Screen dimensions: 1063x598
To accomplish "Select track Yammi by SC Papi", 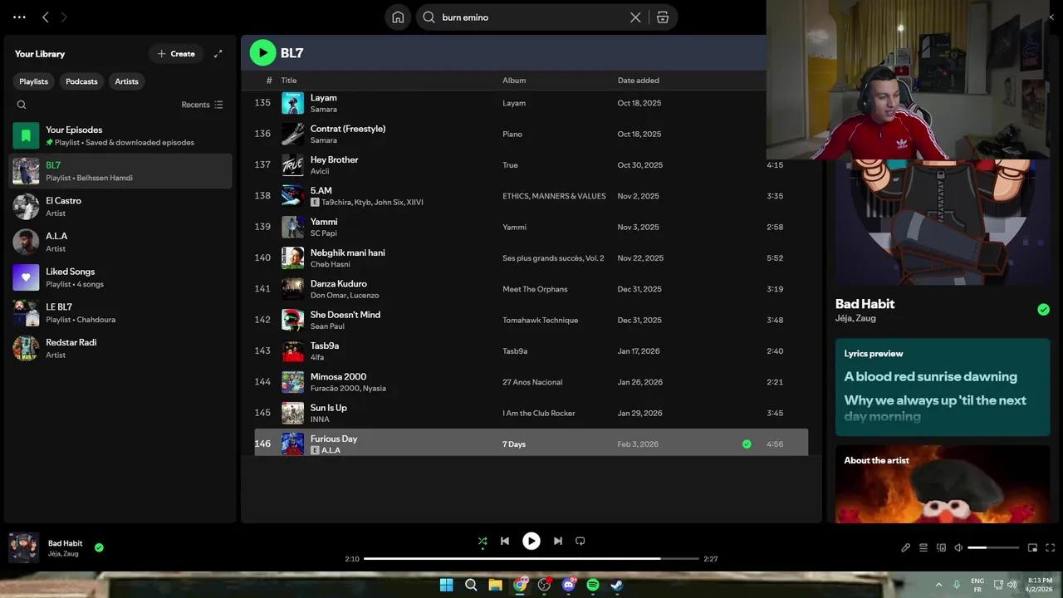I will click(531, 227).
